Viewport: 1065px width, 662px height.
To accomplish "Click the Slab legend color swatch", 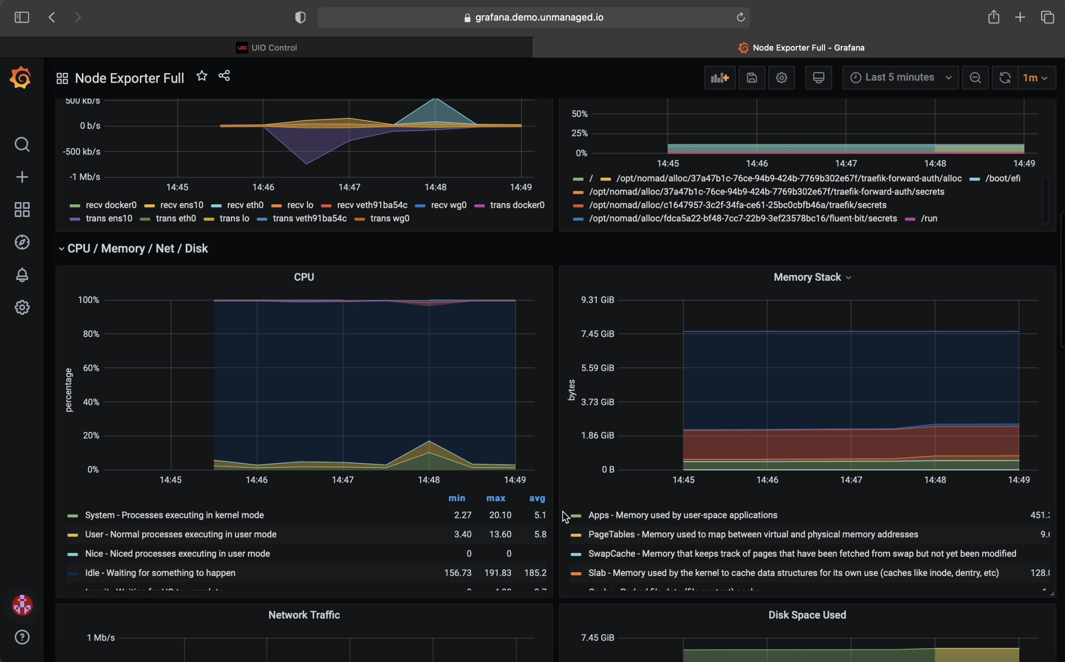I will 576,573.
